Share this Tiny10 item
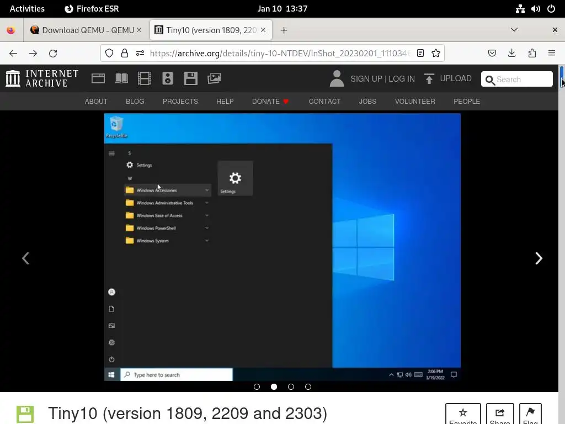This screenshot has width=565, height=424. (x=500, y=414)
